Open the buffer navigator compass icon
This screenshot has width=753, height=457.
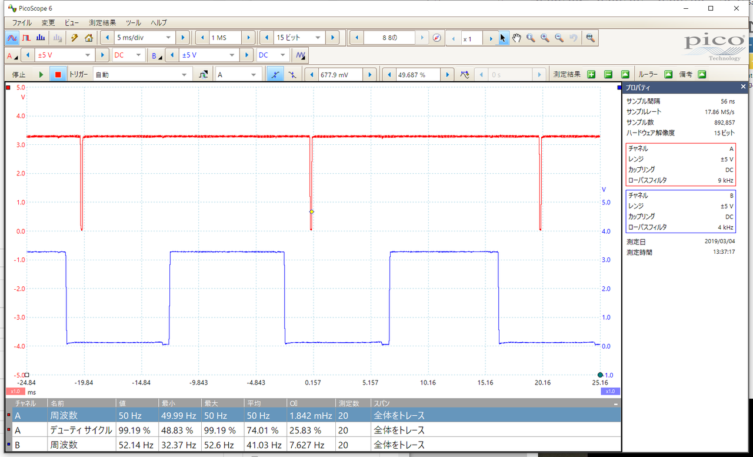tap(437, 38)
